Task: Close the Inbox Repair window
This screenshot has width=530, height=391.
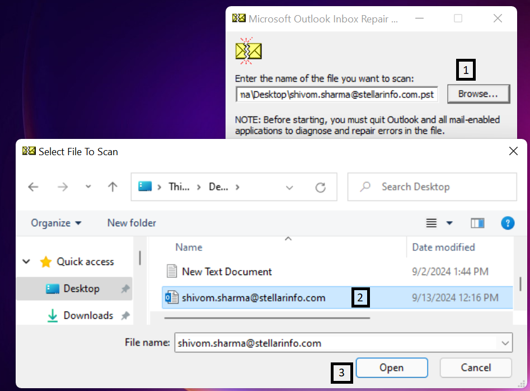Action: point(498,18)
